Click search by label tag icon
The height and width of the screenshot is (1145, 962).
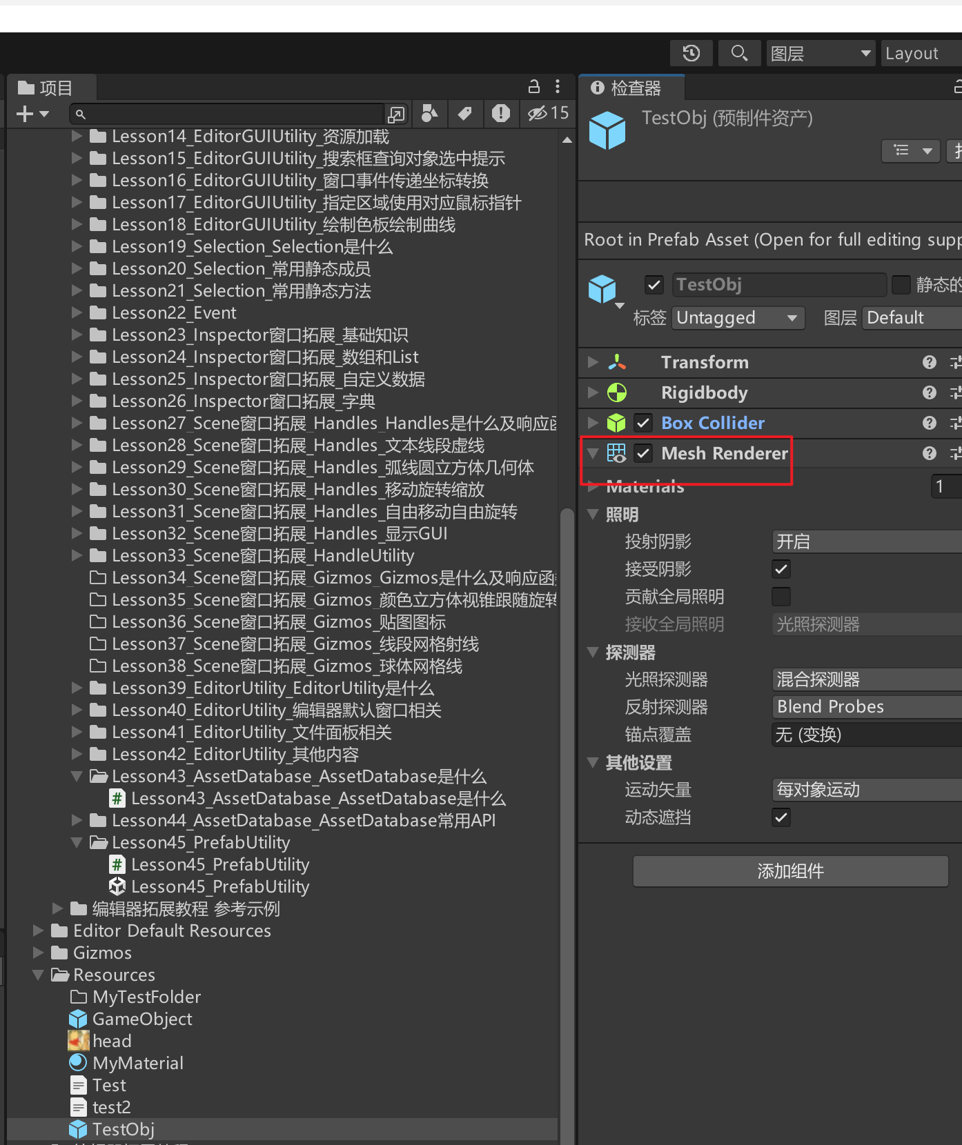pos(465,113)
